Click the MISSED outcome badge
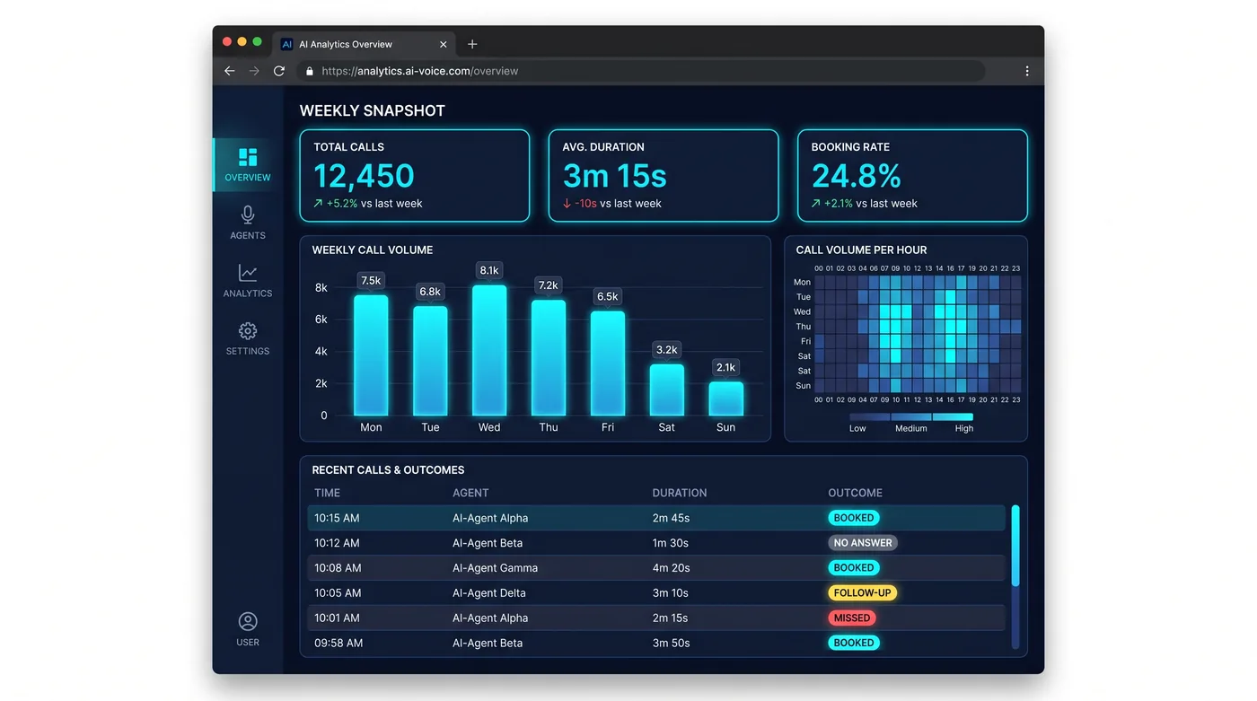 tap(852, 618)
